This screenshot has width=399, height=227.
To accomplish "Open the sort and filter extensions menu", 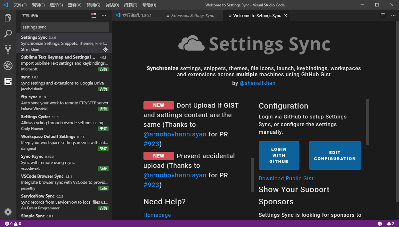I will (93, 15).
